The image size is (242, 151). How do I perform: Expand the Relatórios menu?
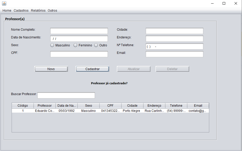click(38, 11)
